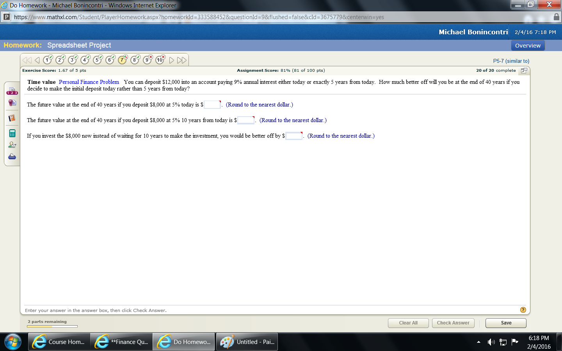This screenshot has height=351, width=562.
Task: Open the Personal Finance Problem link
Action: 89,82
